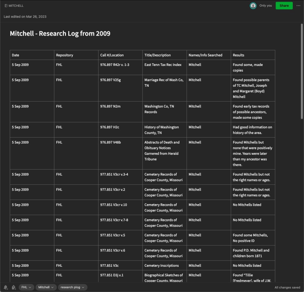Click the add reminder bell icon
The width and height of the screenshot is (304, 292).
(6, 287)
